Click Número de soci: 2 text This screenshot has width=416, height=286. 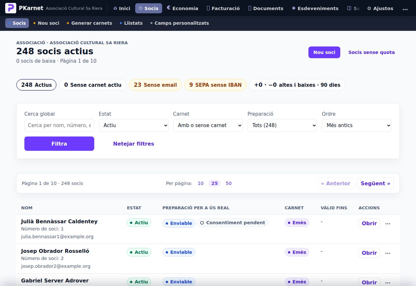42,258
